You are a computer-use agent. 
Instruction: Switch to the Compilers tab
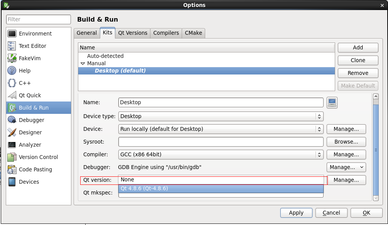[166, 33]
